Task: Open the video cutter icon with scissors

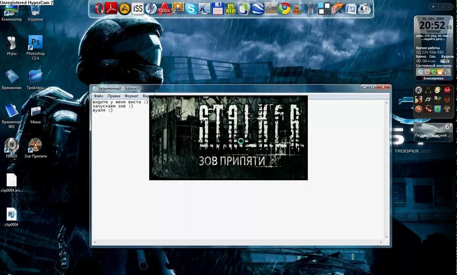Action: (x=177, y=9)
